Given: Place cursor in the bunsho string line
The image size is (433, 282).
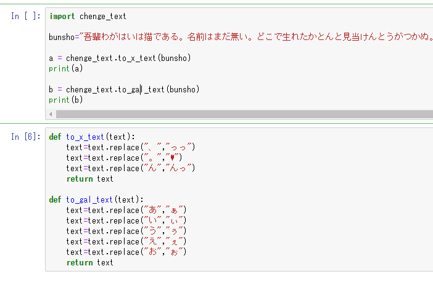Looking at the screenshot, I should [x=241, y=37].
